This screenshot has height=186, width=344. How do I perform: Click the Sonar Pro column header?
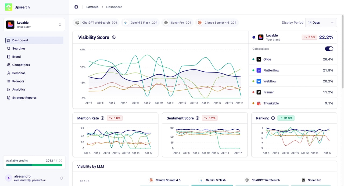coord(311,180)
